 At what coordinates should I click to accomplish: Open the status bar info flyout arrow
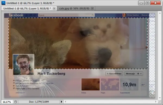[61, 102]
